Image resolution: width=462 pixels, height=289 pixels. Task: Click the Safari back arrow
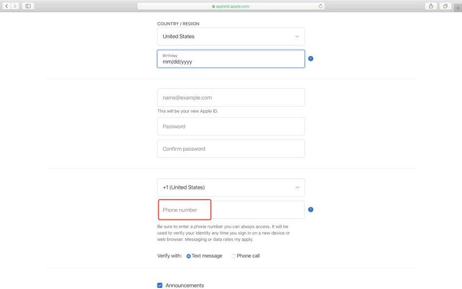click(6, 6)
